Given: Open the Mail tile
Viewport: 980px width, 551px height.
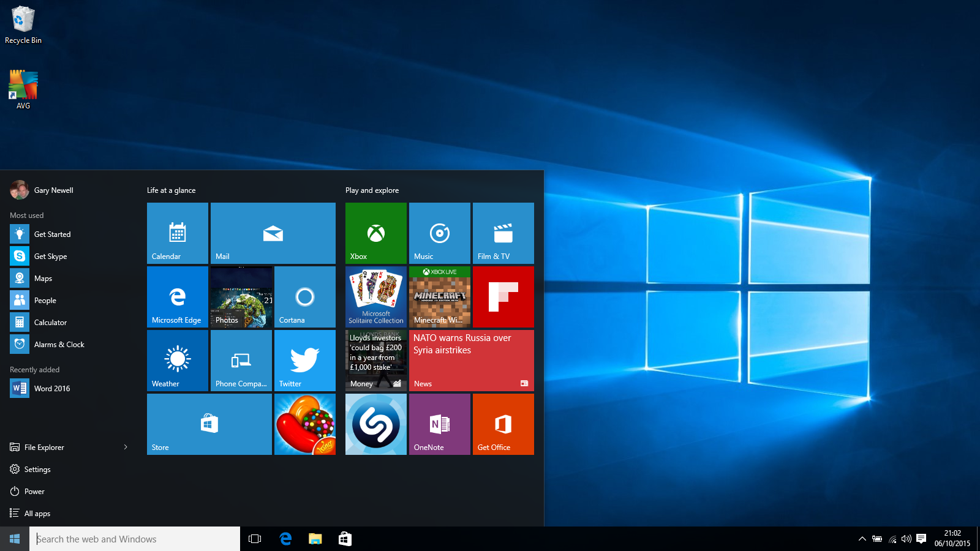Looking at the screenshot, I should (273, 233).
